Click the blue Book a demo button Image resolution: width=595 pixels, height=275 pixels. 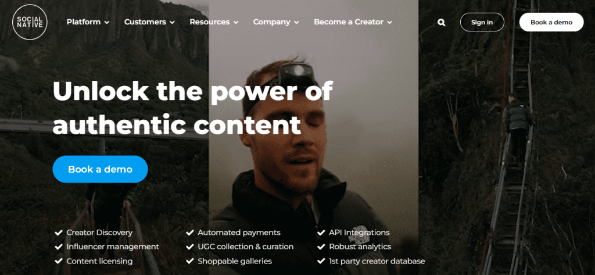100,169
